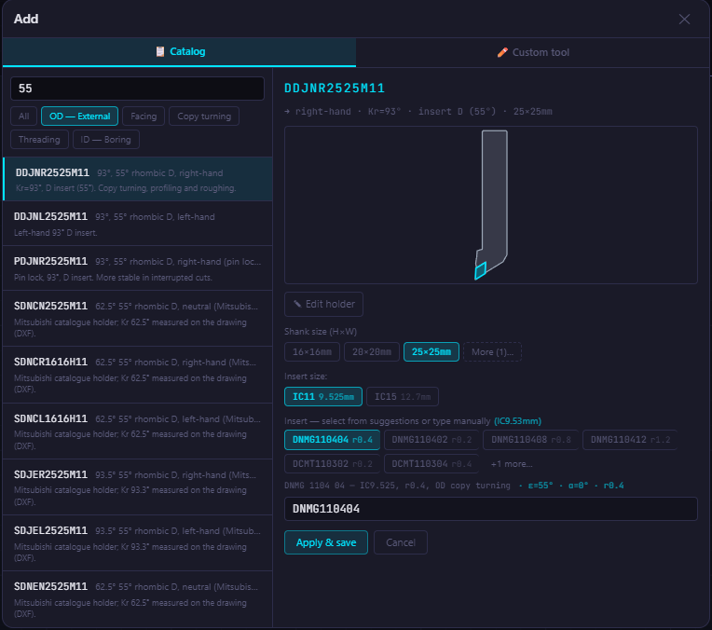
Task: Open the Edit holder button
Action: 323,305
